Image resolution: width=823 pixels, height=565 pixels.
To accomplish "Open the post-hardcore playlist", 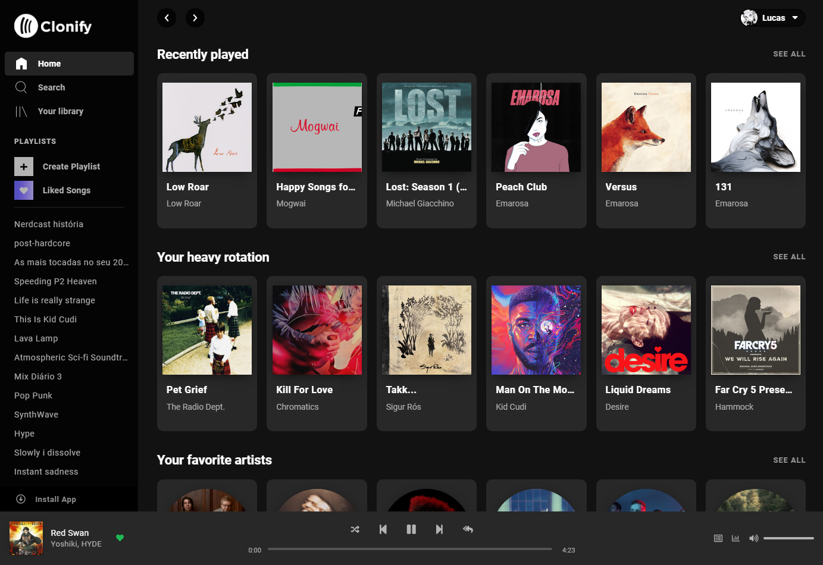I will (x=42, y=243).
